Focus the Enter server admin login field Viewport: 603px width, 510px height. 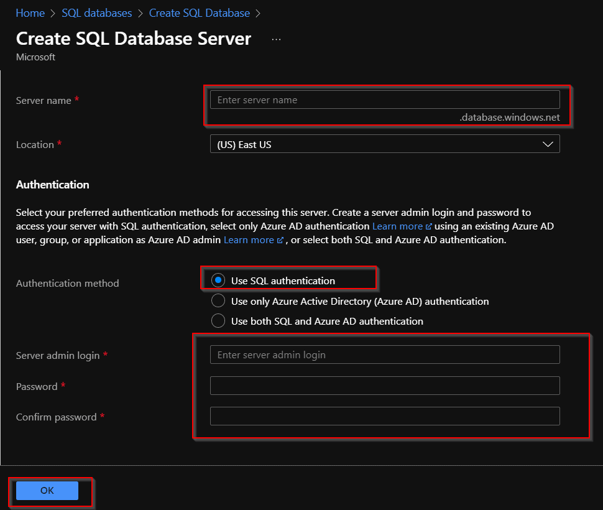[384, 355]
